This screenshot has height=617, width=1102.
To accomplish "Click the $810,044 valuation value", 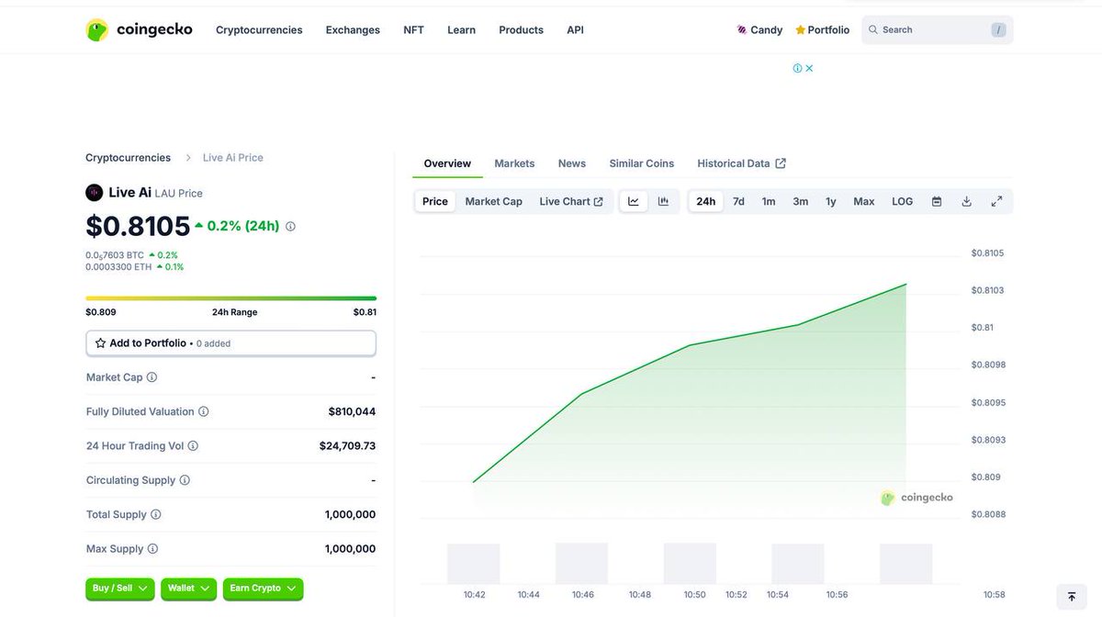I will coord(352,411).
